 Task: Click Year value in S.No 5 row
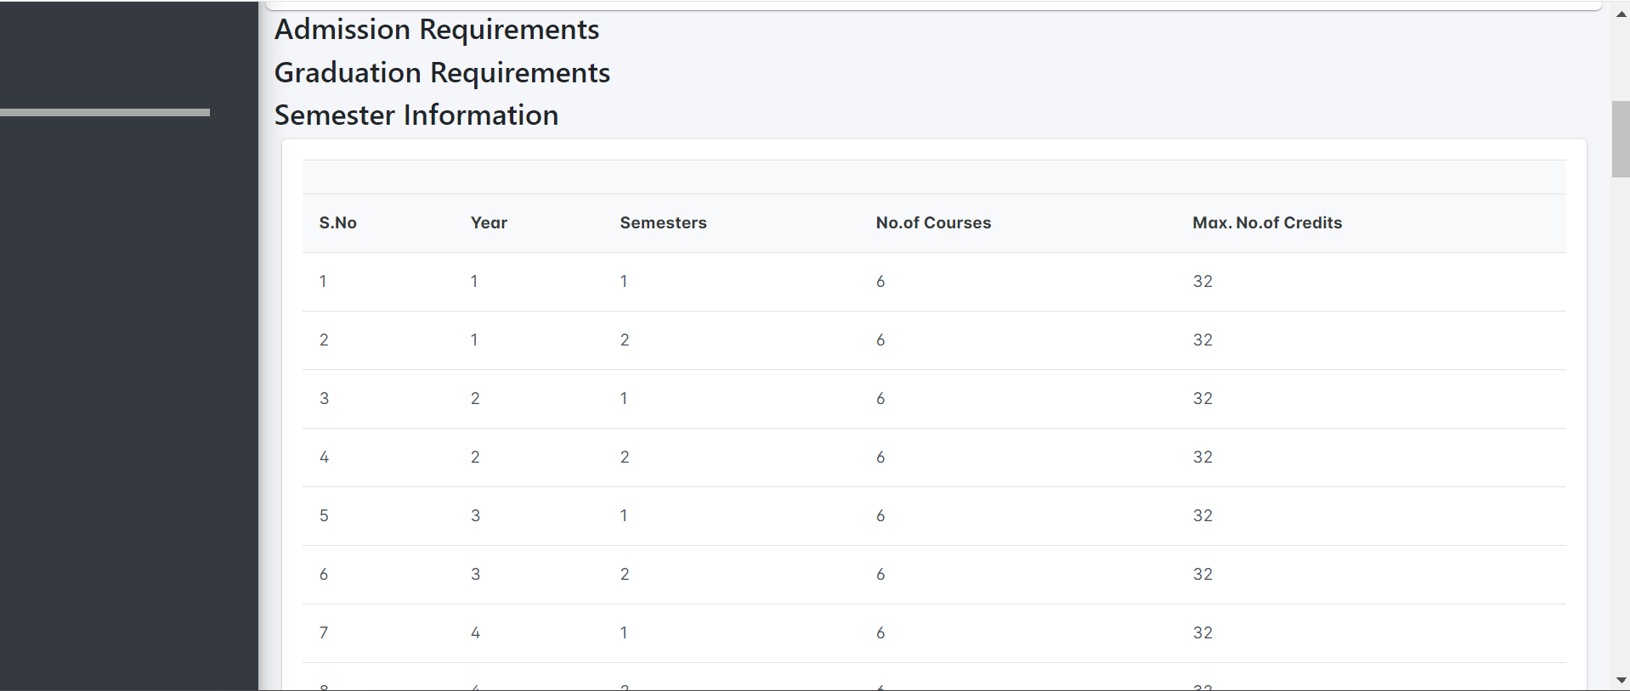click(475, 515)
